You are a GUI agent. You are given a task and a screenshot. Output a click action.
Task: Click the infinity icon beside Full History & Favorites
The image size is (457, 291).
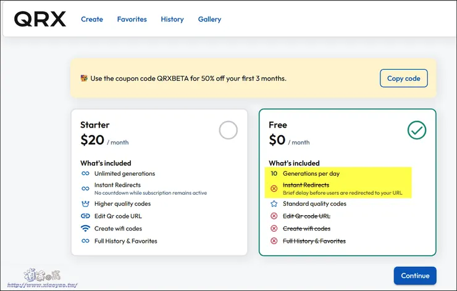point(85,241)
